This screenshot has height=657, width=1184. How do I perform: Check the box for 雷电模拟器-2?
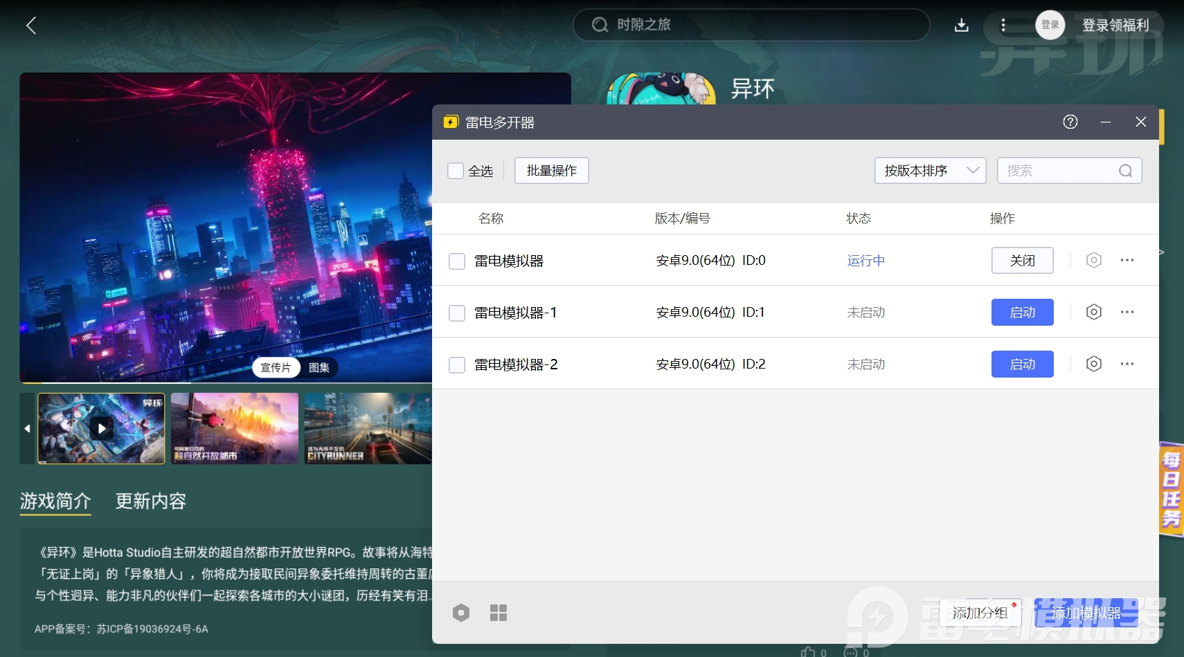[457, 364]
